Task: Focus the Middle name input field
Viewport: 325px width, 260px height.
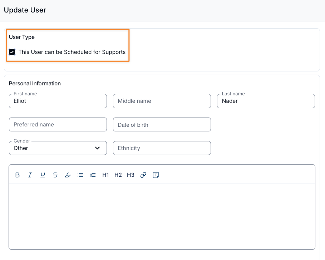Action: click(x=162, y=101)
